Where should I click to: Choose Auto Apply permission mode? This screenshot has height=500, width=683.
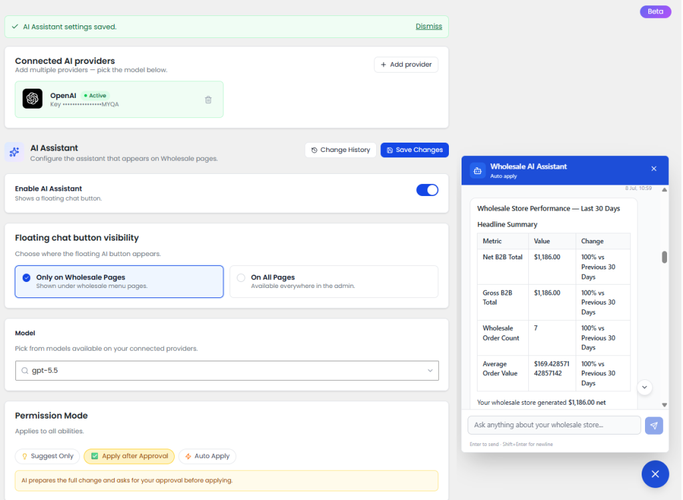207,456
